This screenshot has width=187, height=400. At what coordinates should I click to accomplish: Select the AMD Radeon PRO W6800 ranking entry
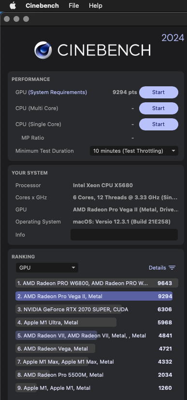pyautogui.click(x=97, y=283)
